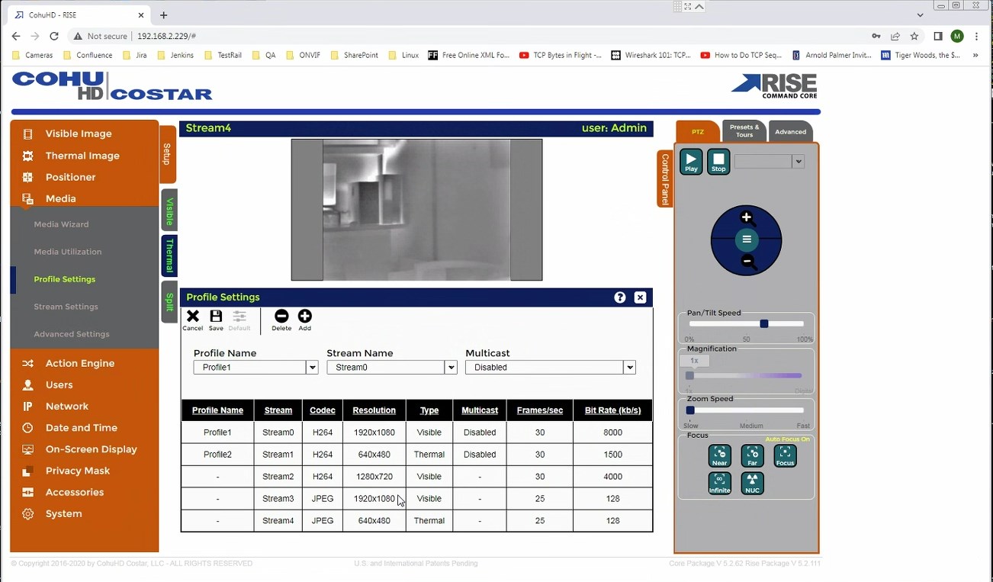Sort table by Bit Rate header
The width and height of the screenshot is (993, 582).
tap(612, 410)
